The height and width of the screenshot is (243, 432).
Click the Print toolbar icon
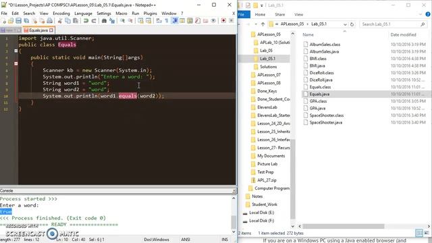point(49,21)
